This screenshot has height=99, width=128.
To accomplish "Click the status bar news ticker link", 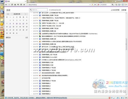I will click(37, 98).
